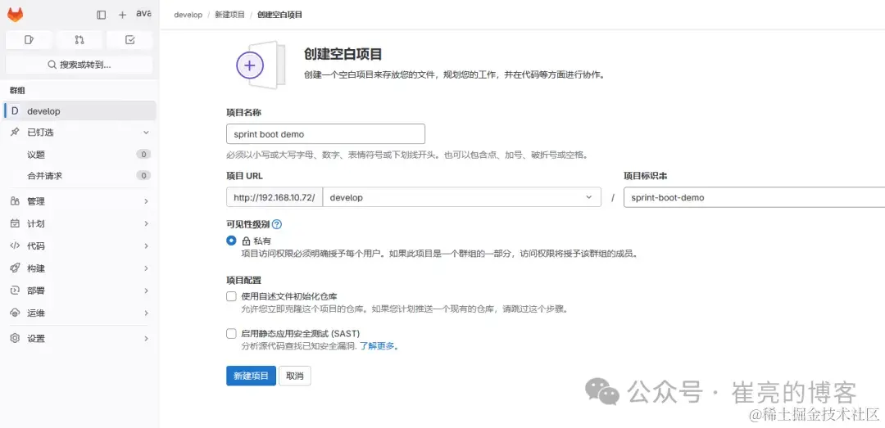Click the pin icon beside 已钉选
Viewport: 885px width, 428px height.
tap(16, 132)
